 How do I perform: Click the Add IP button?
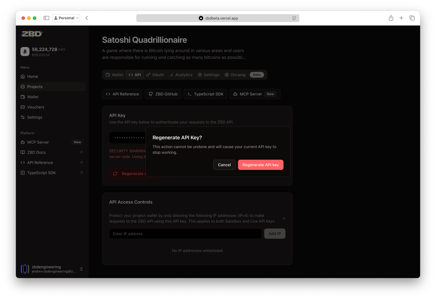pyautogui.click(x=275, y=234)
